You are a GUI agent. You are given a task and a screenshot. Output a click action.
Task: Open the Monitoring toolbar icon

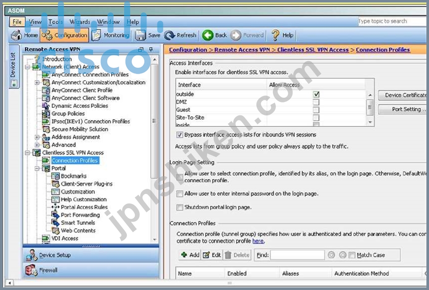coord(96,35)
